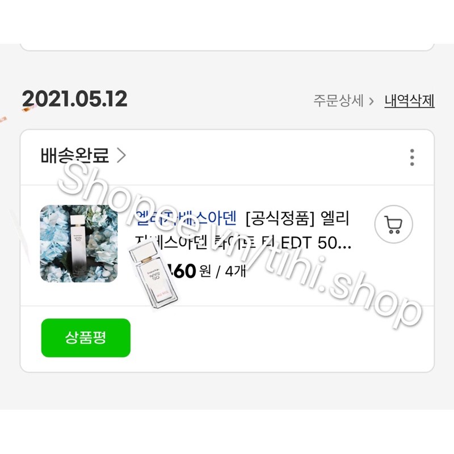Select the 배송완료 delivery status label
The image size is (454, 454).
click(75, 155)
